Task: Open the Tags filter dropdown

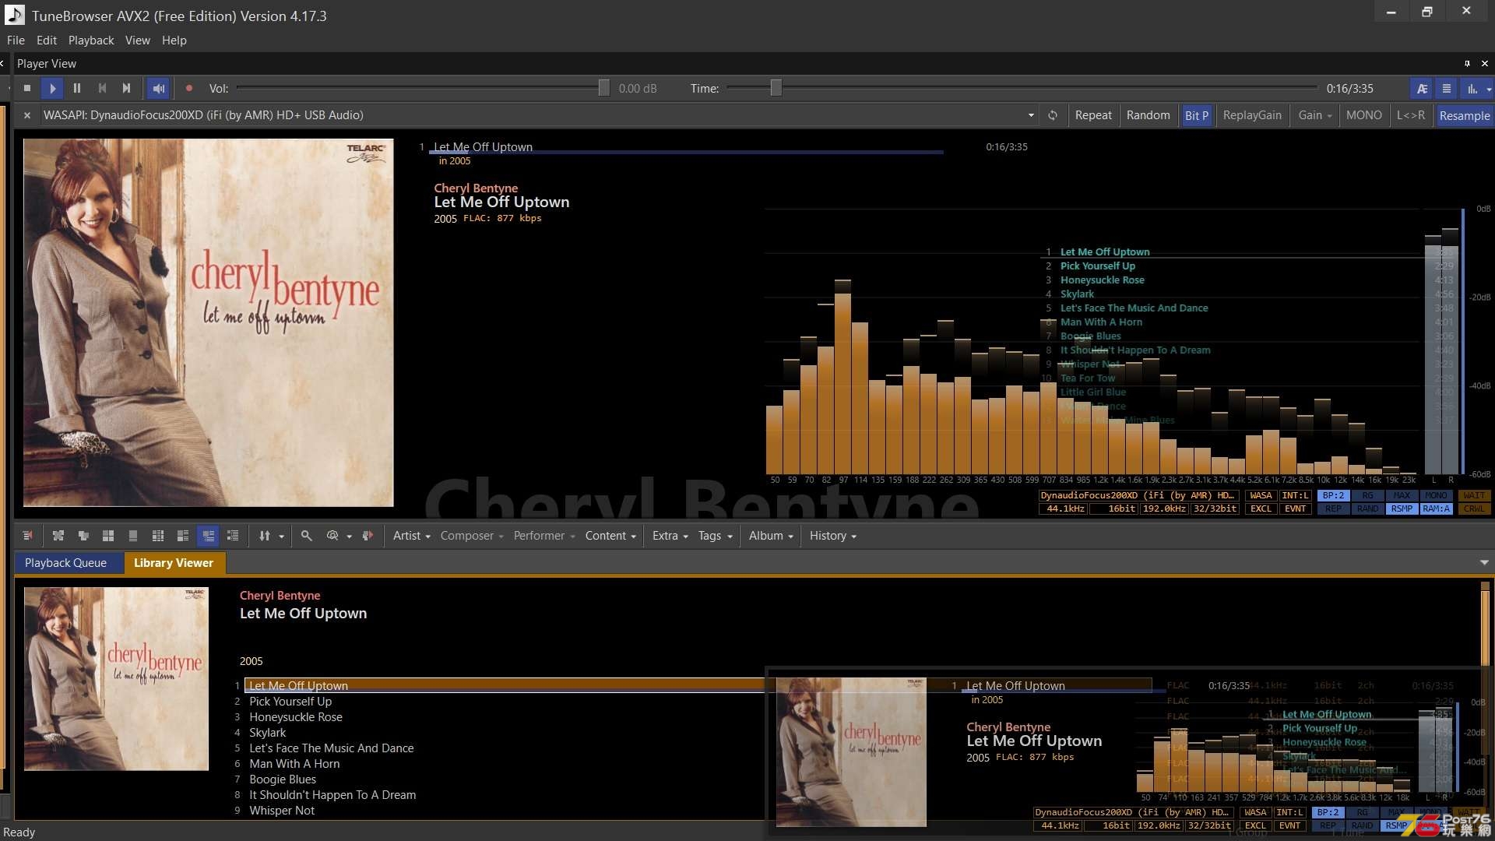Action: (x=716, y=536)
